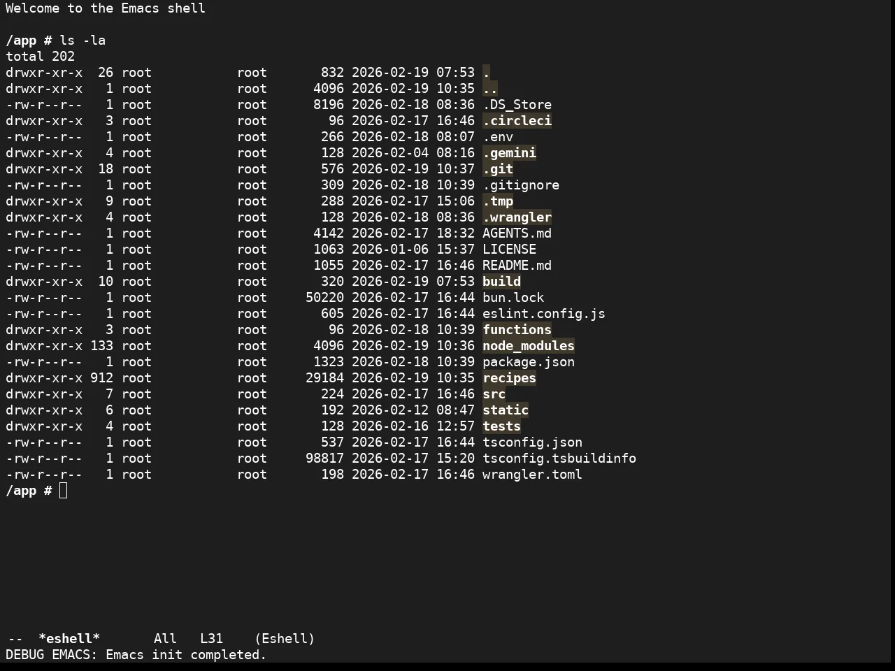Click the recipes directory name
Image resolution: width=895 pixels, height=671 pixels.
[x=509, y=378]
